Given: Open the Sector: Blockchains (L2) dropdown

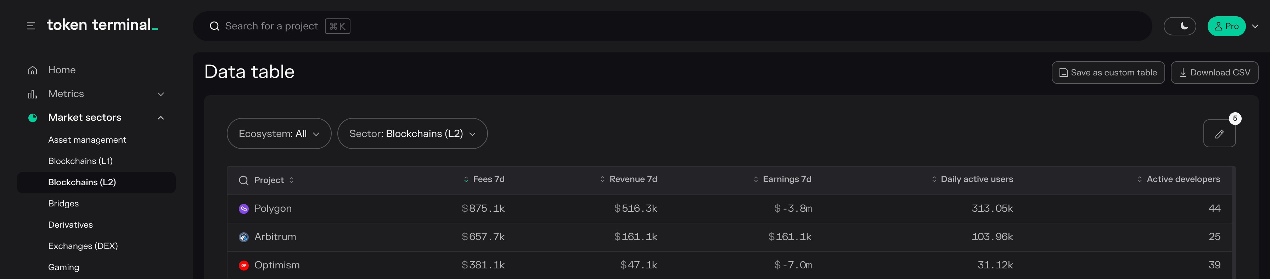Looking at the screenshot, I should [x=412, y=133].
